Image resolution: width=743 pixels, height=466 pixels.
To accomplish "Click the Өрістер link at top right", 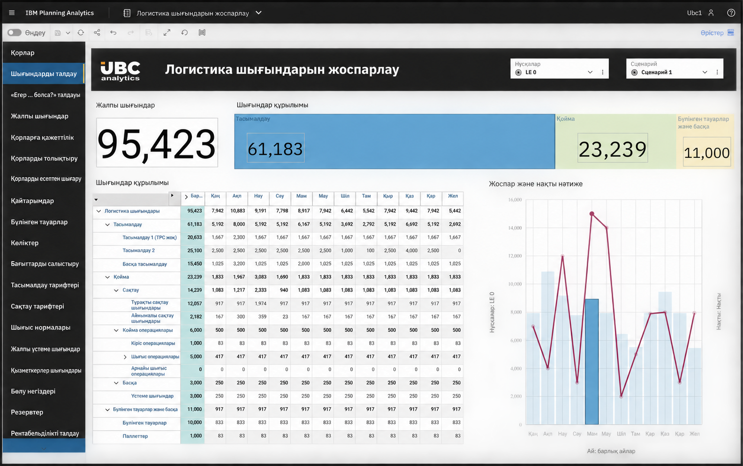I will pyautogui.click(x=712, y=32).
